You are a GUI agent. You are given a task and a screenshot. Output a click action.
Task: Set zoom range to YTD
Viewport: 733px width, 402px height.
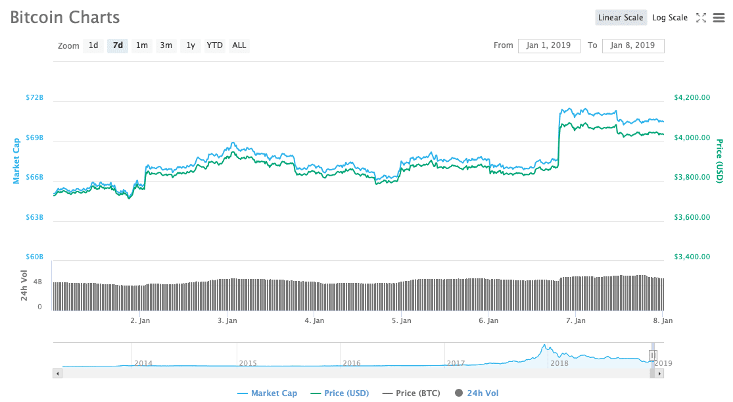tap(214, 45)
